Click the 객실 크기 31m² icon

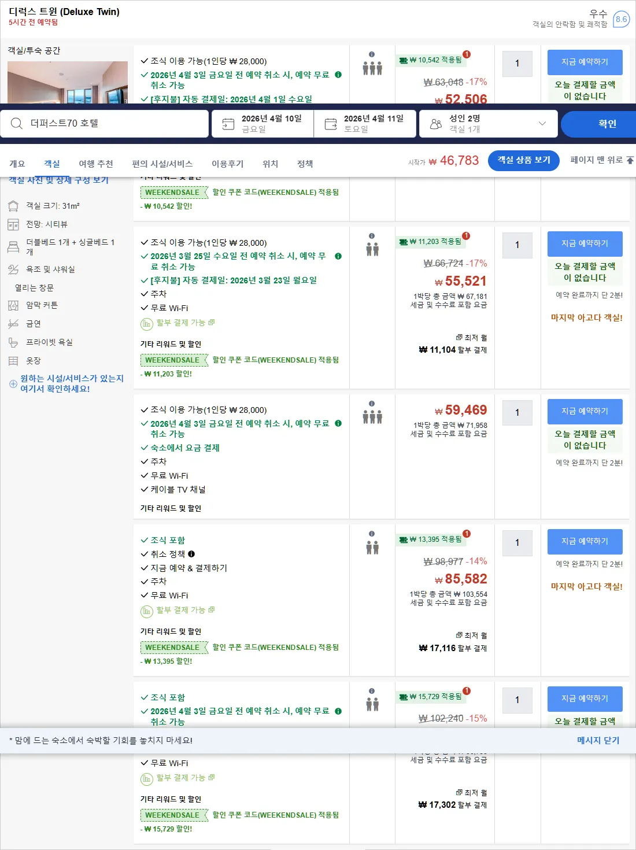coord(13,206)
